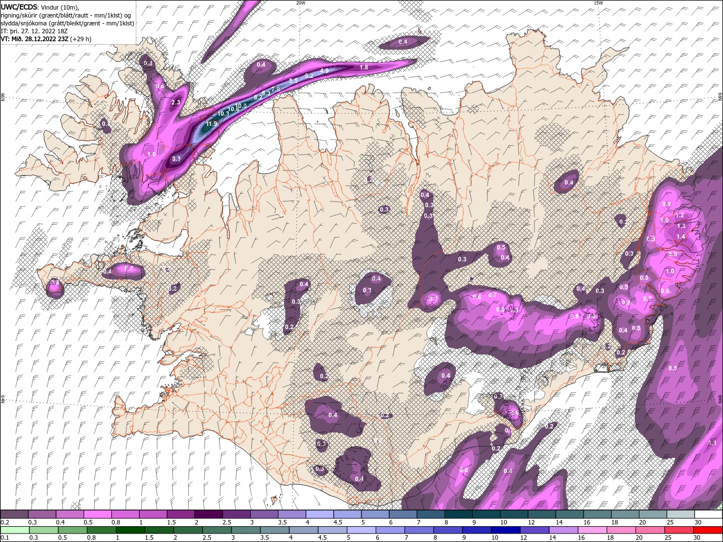Click the 20W longitude label

point(300,3)
